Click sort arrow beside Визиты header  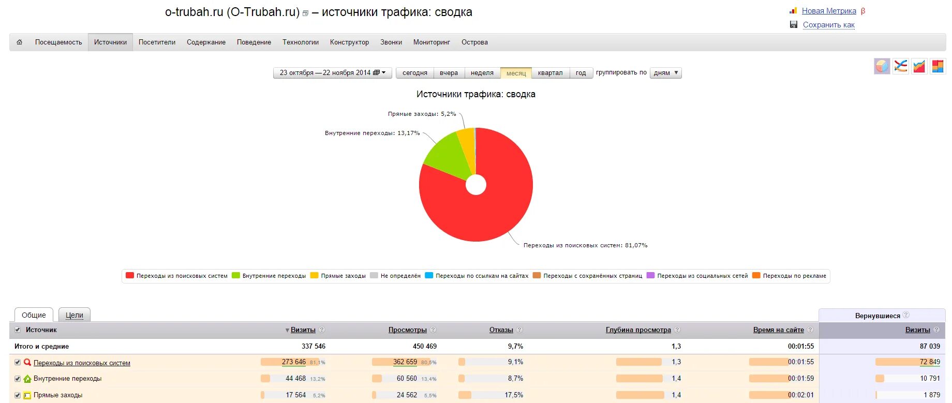point(287,330)
